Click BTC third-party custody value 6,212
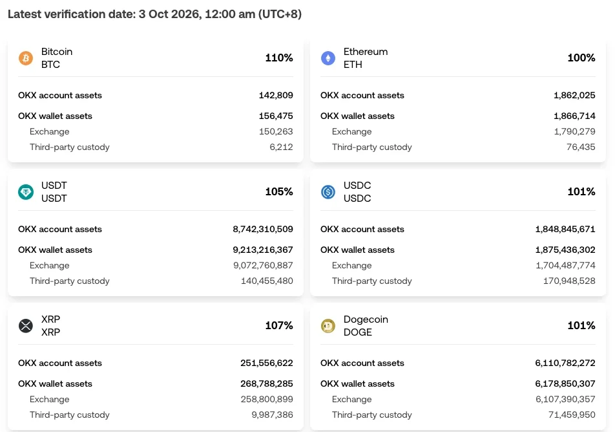The width and height of the screenshot is (615, 432). point(281,147)
